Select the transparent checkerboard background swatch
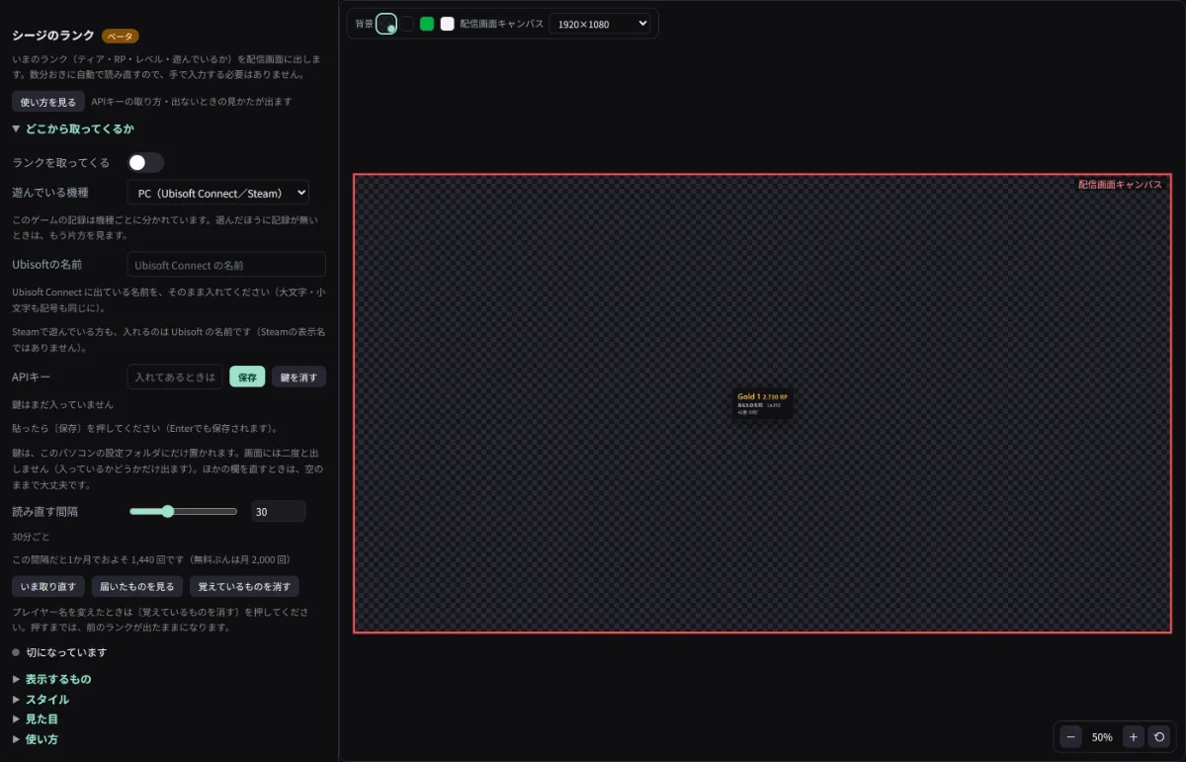 (386, 24)
